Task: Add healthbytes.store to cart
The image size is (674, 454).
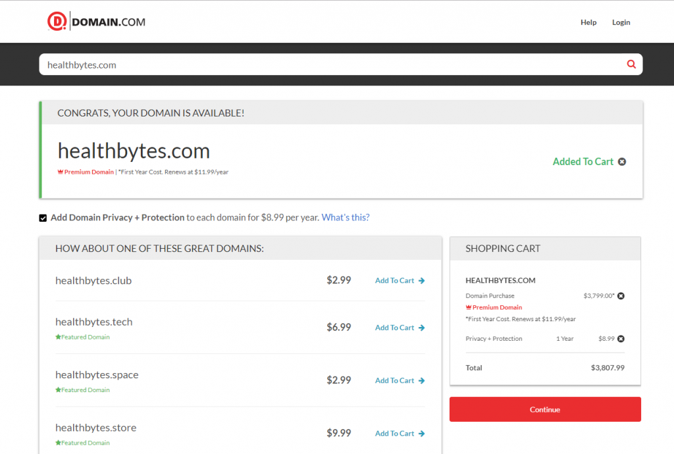Action: click(x=400, y=434)
